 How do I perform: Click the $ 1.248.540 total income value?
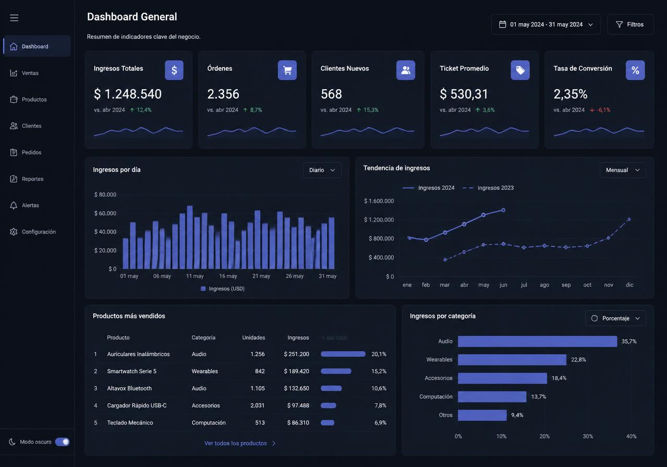pos(128,94)
